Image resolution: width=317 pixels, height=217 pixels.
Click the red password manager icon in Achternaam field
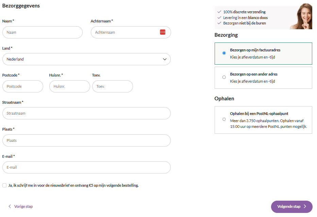coord(163,32)
